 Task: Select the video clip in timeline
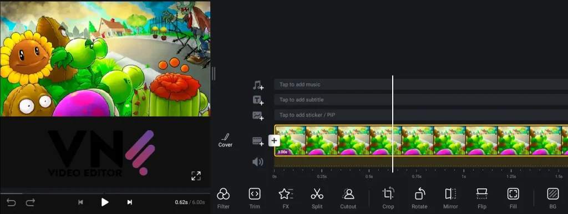pos(421,140)
